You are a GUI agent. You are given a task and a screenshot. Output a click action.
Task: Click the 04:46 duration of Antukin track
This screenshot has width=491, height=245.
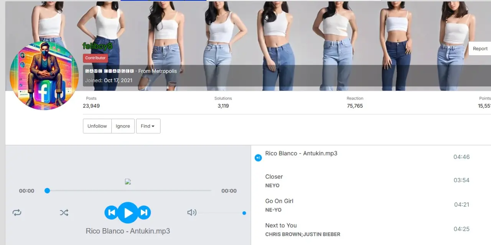[x=461, y=157]
